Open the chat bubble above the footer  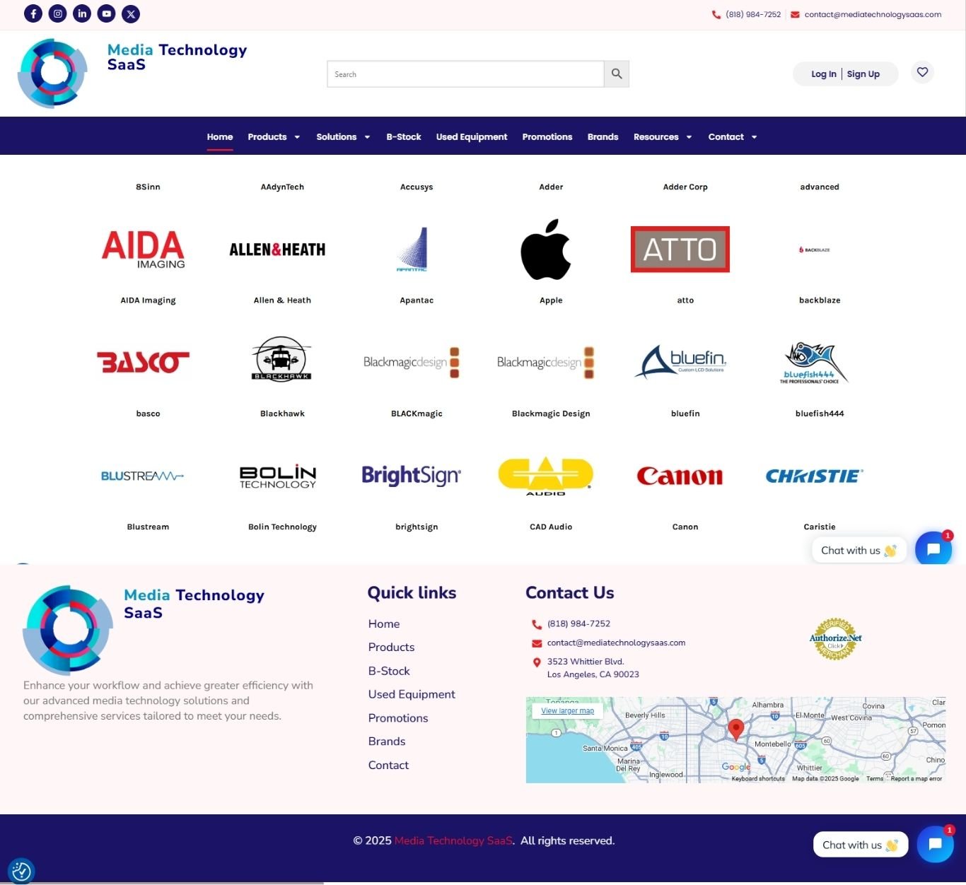(933, 549)
